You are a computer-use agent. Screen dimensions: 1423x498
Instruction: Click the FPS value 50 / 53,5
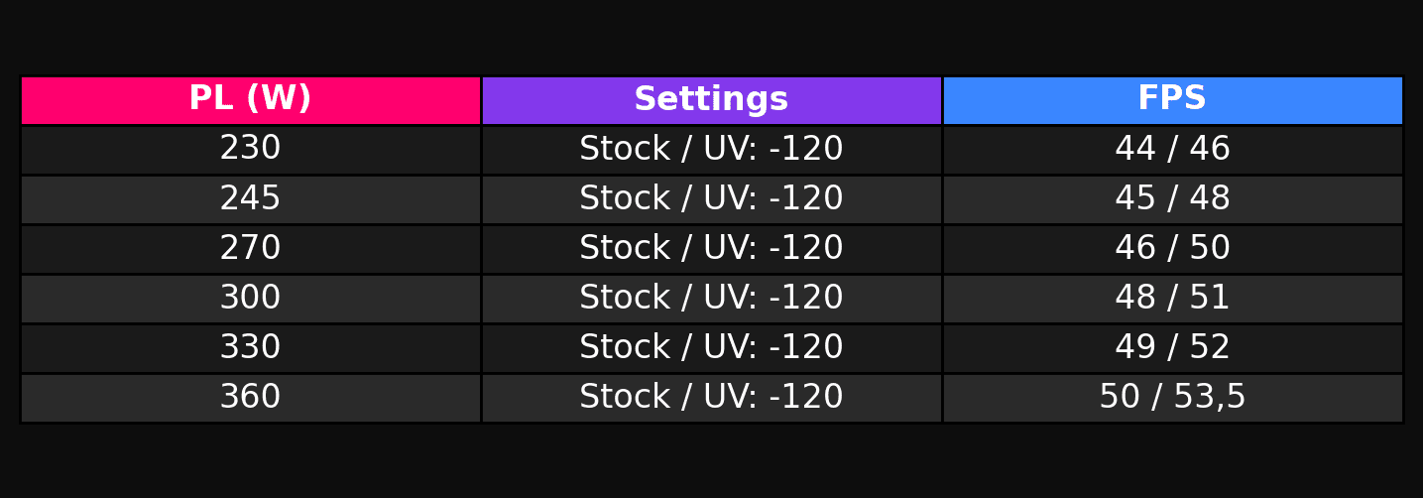pos(1172,397)
